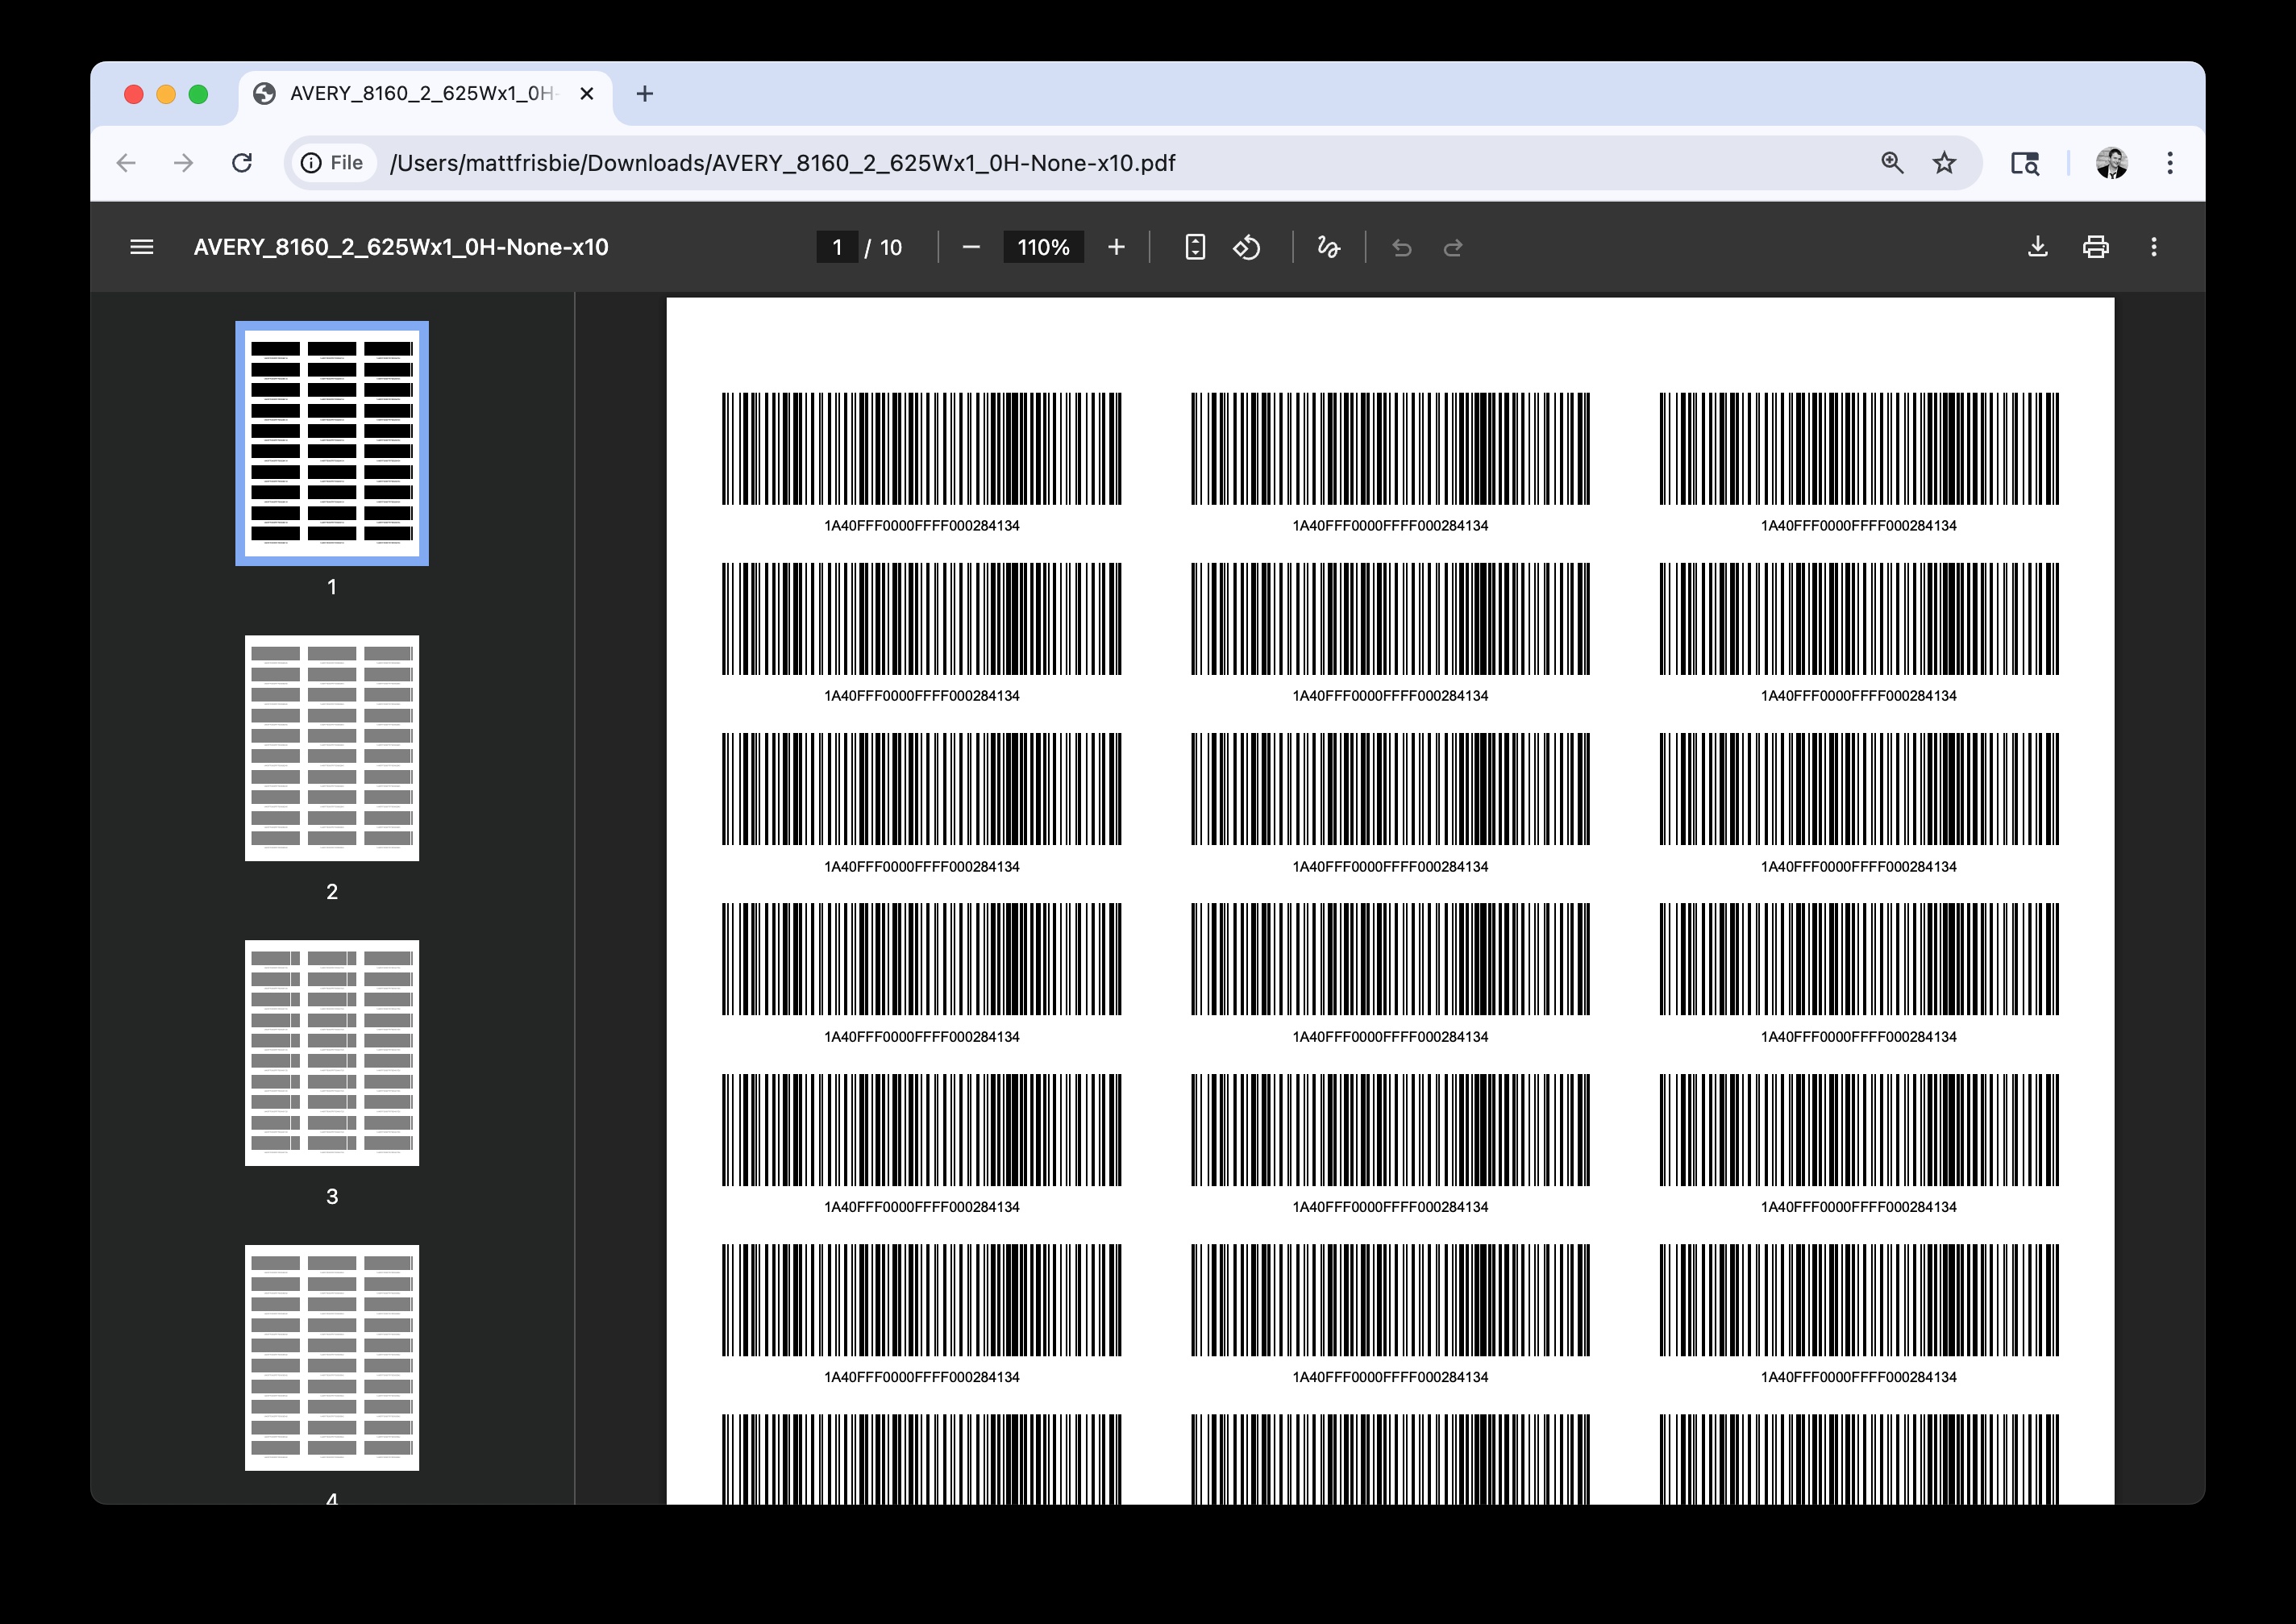
Task: Click the File site info chip
Action: click(x=333, y=163)
